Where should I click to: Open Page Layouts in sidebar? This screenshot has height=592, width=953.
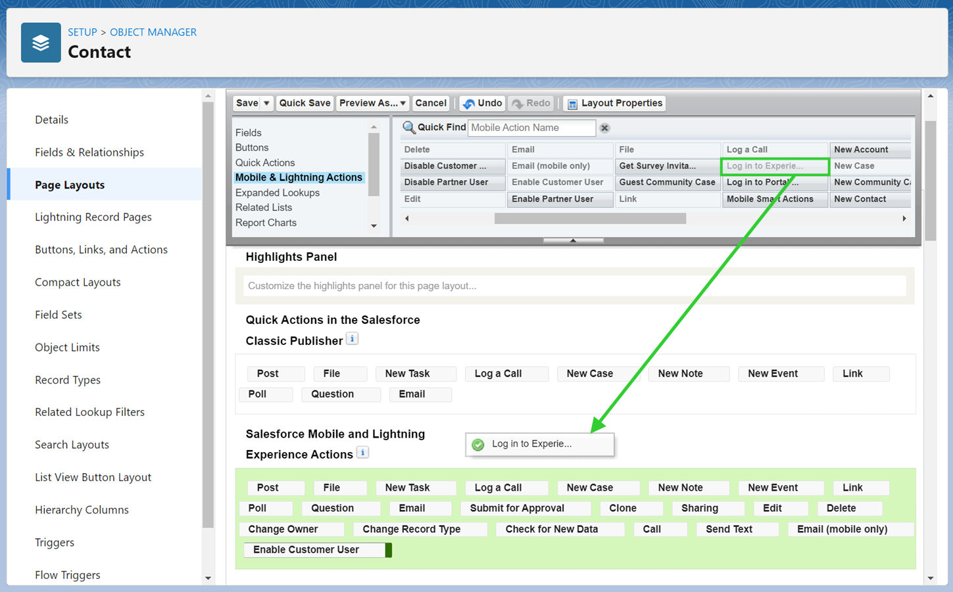click(70, 185)
